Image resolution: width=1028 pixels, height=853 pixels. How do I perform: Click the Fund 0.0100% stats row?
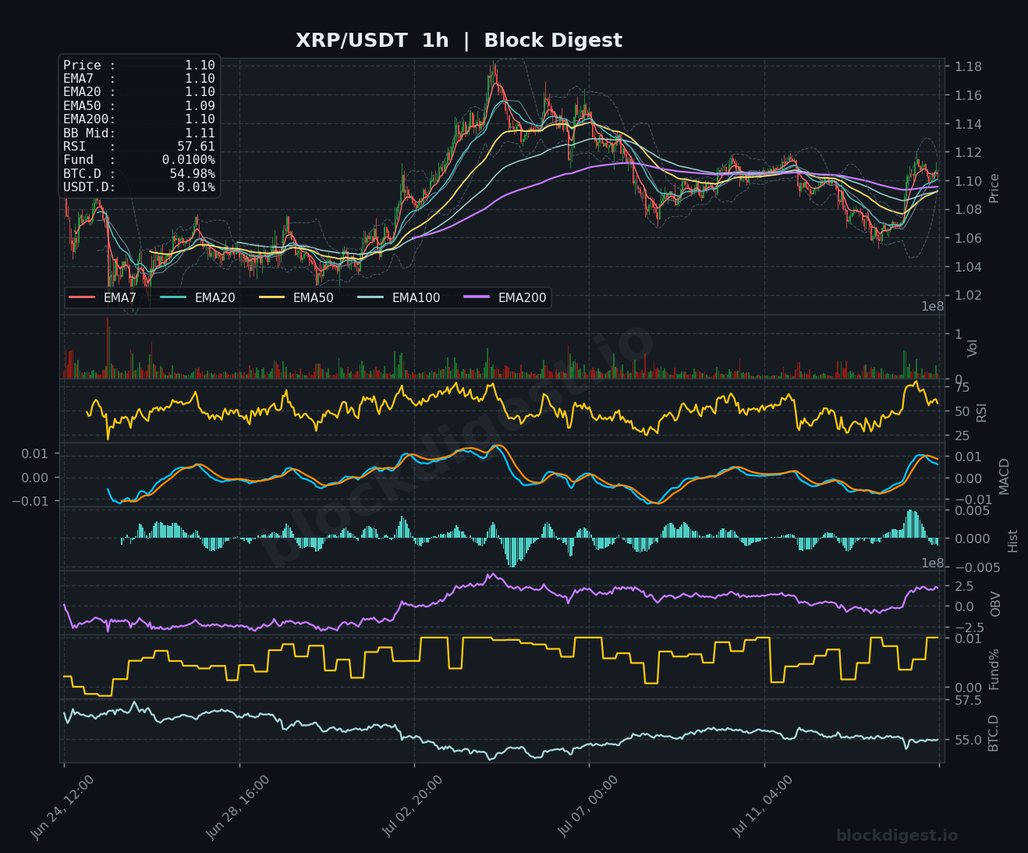(x=139, y=160)
